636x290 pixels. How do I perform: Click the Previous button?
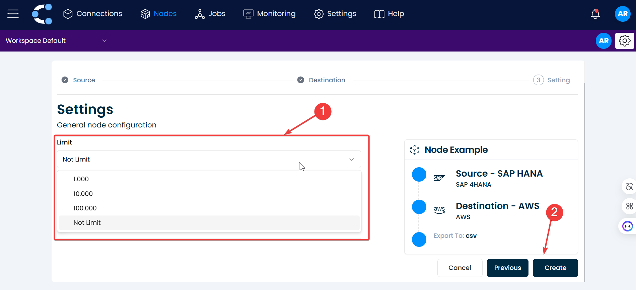(507, 268)
